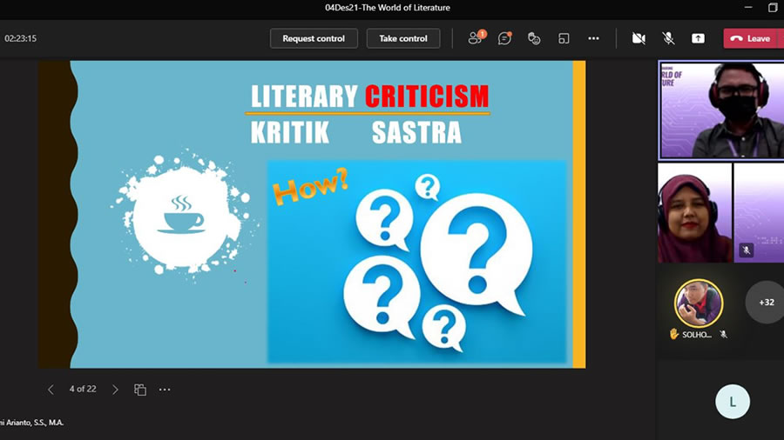Select the woman in hijab video tile

pos(694,213)
